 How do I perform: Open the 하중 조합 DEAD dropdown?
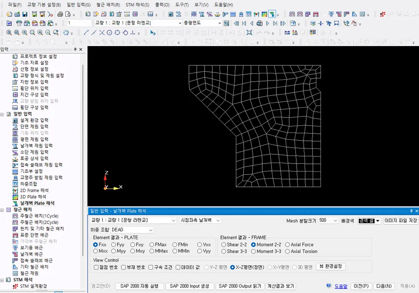coord(132,230)
